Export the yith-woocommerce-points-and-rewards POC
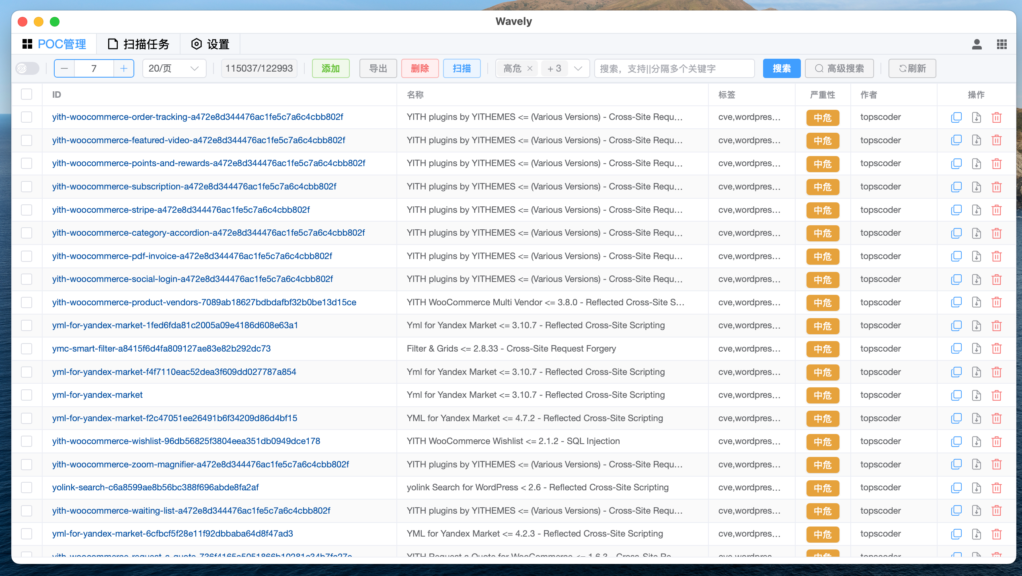Screen dimensions: 1022x576 point(976,163)
